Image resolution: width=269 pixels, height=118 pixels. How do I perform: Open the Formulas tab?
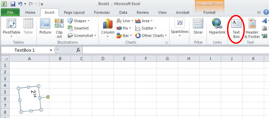tap(102, 12)
